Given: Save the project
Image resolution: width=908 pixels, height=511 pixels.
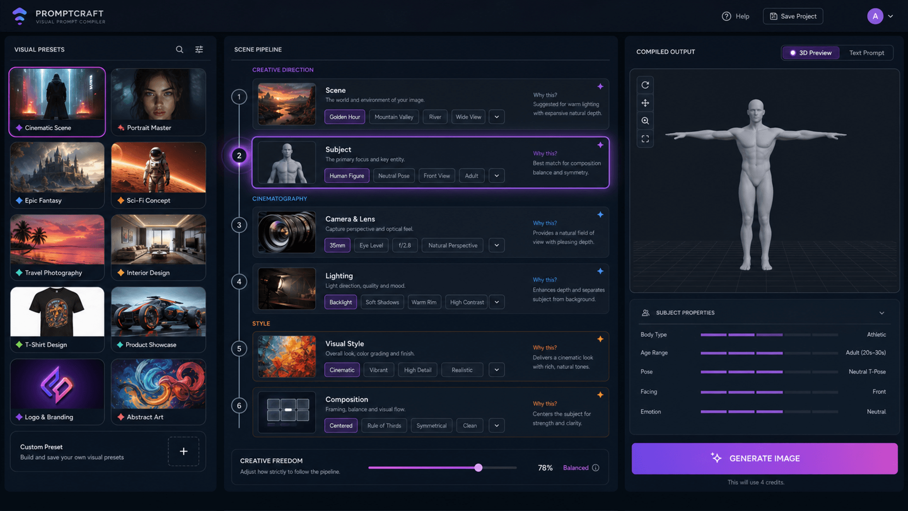Looking at the screenshot, I should tap(793, 16).
